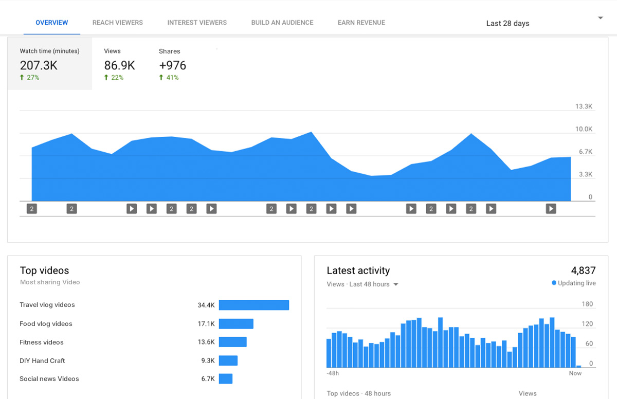Click the 207.3K watch time value
Image resolution: width=617 pixels, height=399 pixels.
[39, 65]
